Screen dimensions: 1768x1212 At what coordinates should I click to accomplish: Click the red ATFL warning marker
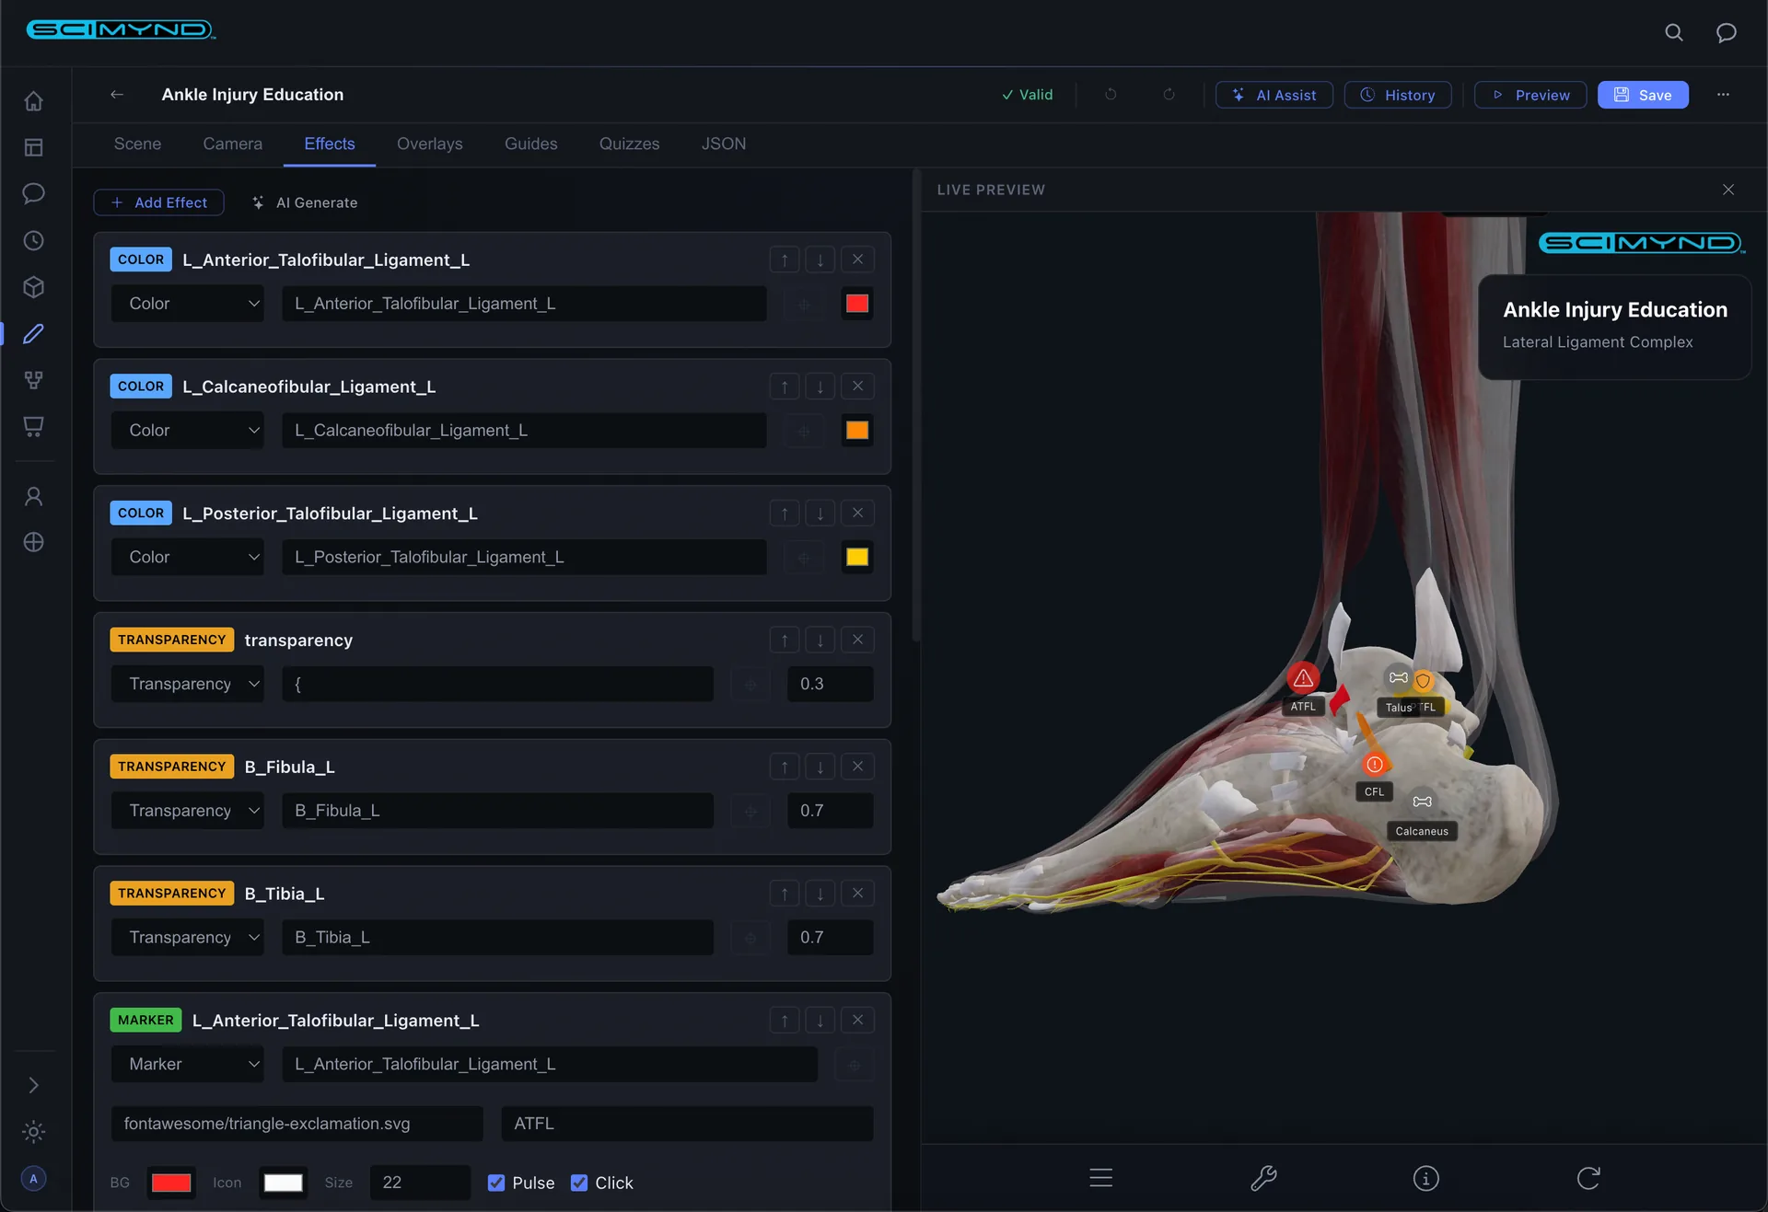click(x=1302, y=679)
